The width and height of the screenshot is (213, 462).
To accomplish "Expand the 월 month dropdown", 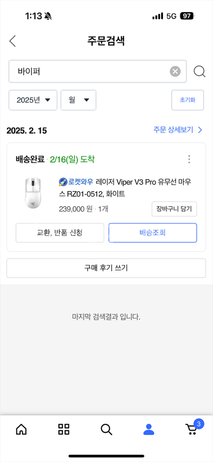I will coord(79,100).
